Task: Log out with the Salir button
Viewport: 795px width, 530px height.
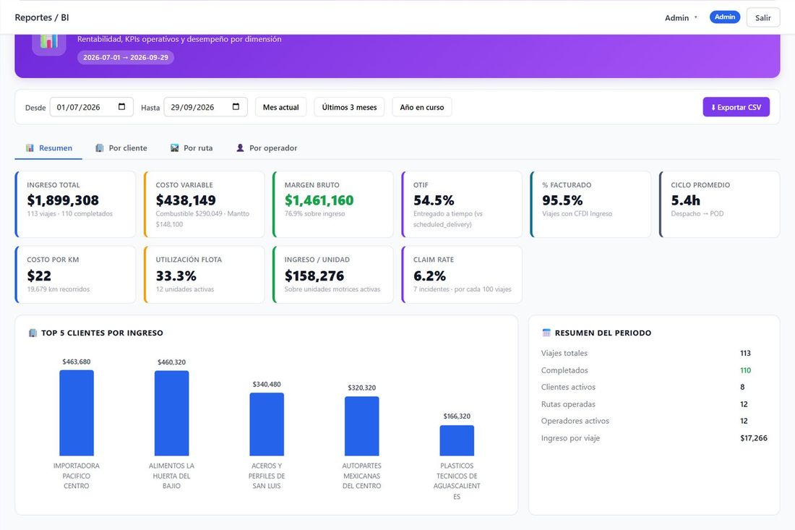Action: (763, 18)
